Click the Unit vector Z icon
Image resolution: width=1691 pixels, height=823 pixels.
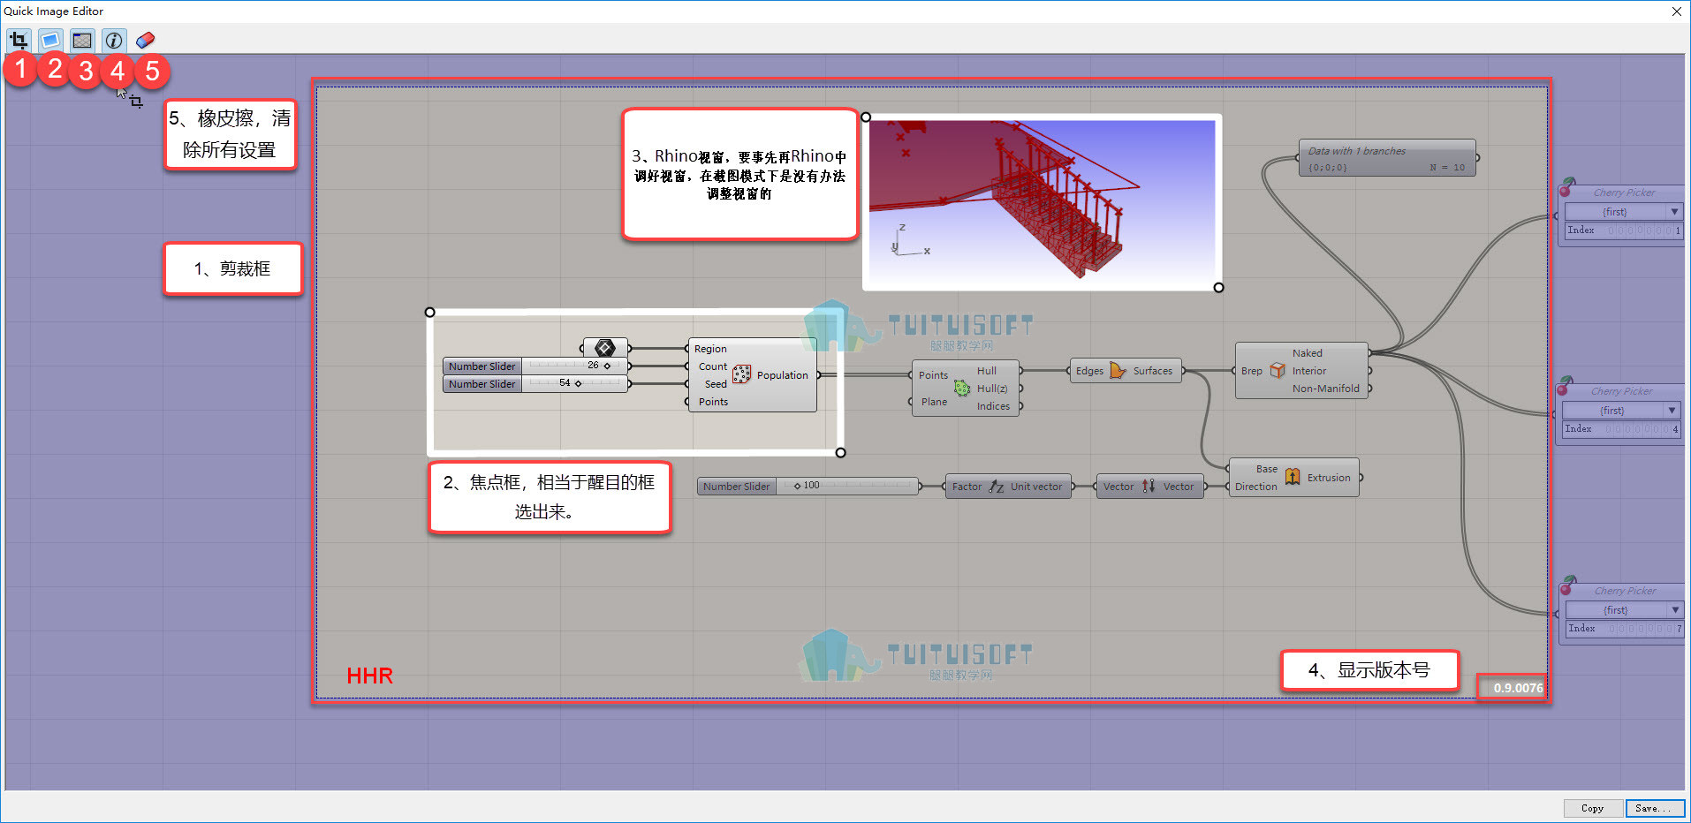tap(997, 486)
